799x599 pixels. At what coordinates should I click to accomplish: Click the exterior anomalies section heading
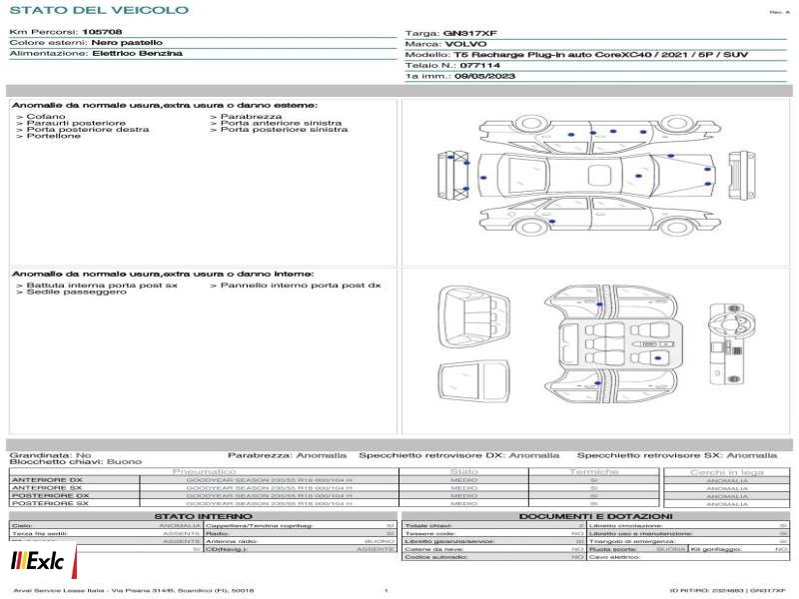(165, 106)
